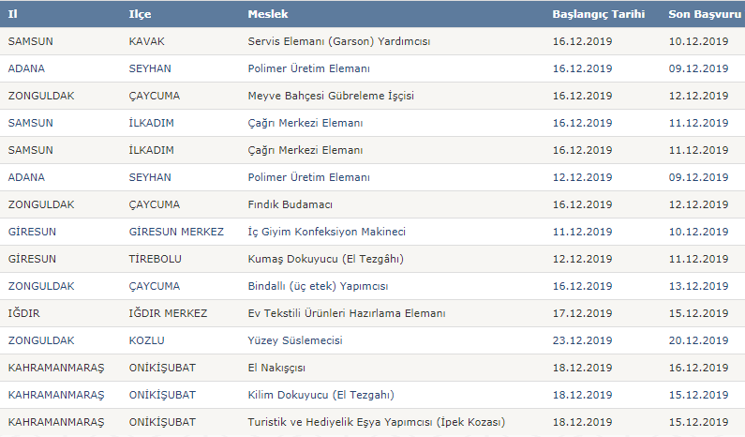Screen dimensions: 745x437
Task: Click the Il column header
Action: 13,14
